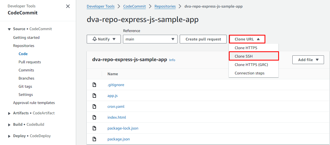Select Connection steps menu entry
Viewport: 330px width, 145px height.
250,73
